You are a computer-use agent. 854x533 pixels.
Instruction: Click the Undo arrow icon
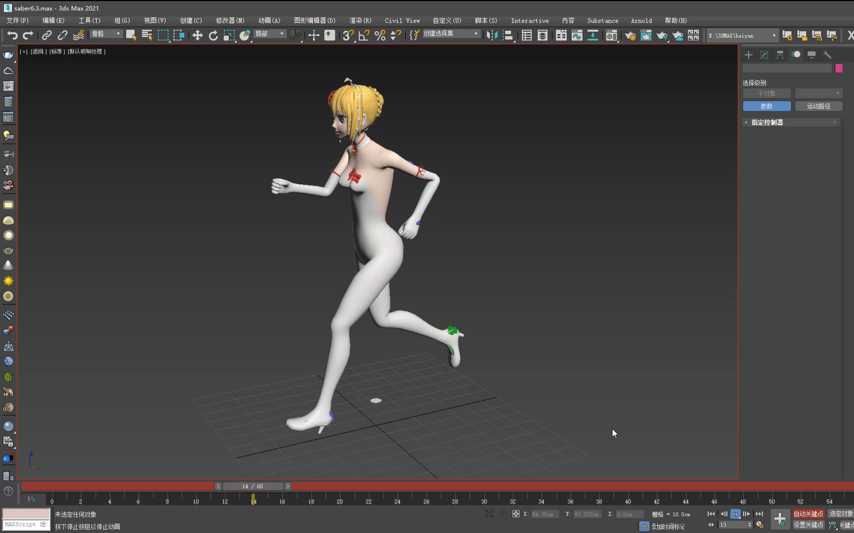12,35
